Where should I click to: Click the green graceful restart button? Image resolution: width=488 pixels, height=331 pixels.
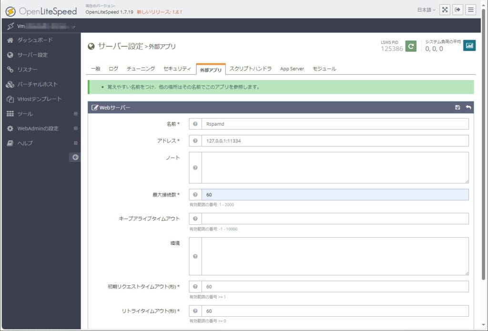coord(411,46)
